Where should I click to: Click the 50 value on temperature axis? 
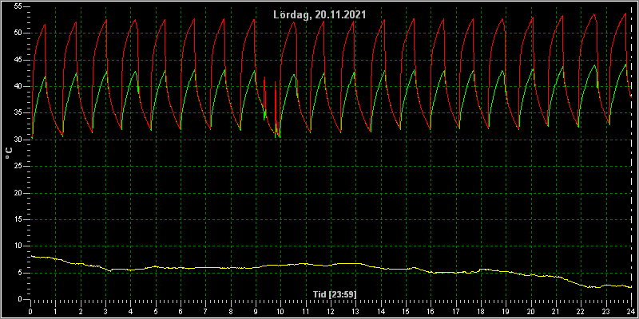point(17,33)
